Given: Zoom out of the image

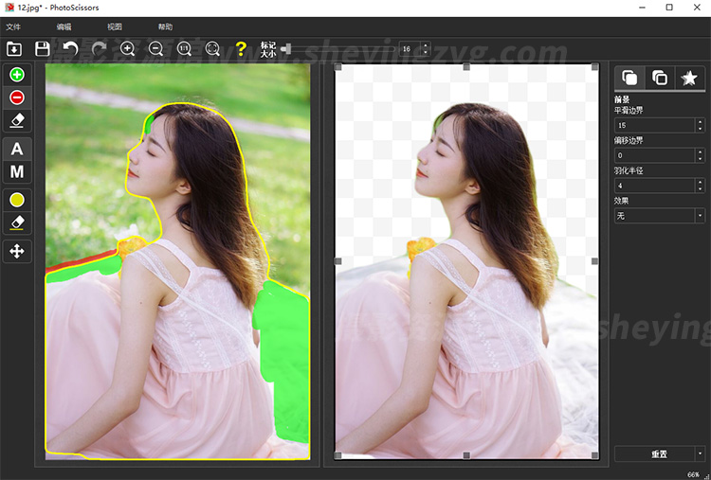Looking at the screenshot, I should click(x=156, y=48).
